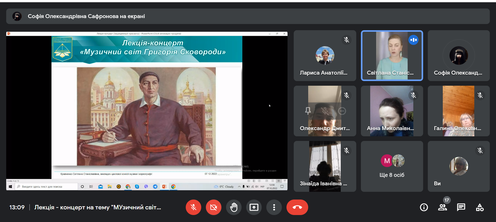
Task: Raise hand in the meeting
Action: [x=234, y=207]
